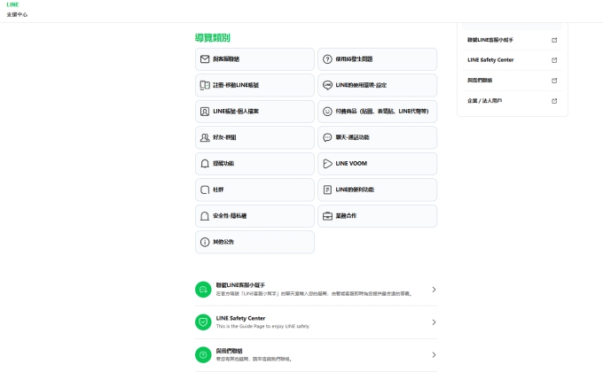Viewport: 603px width, 372px height.
Task: Click the chevron on the bottom green question row
Action: [x=434, y=355]
